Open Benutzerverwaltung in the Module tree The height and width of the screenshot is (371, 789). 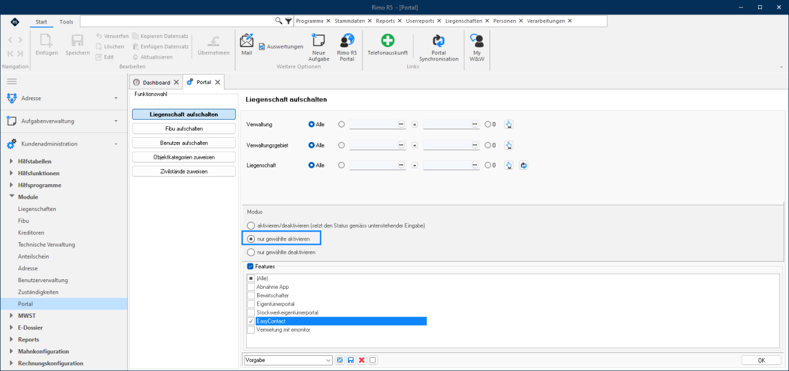click(x=43, y=280)
